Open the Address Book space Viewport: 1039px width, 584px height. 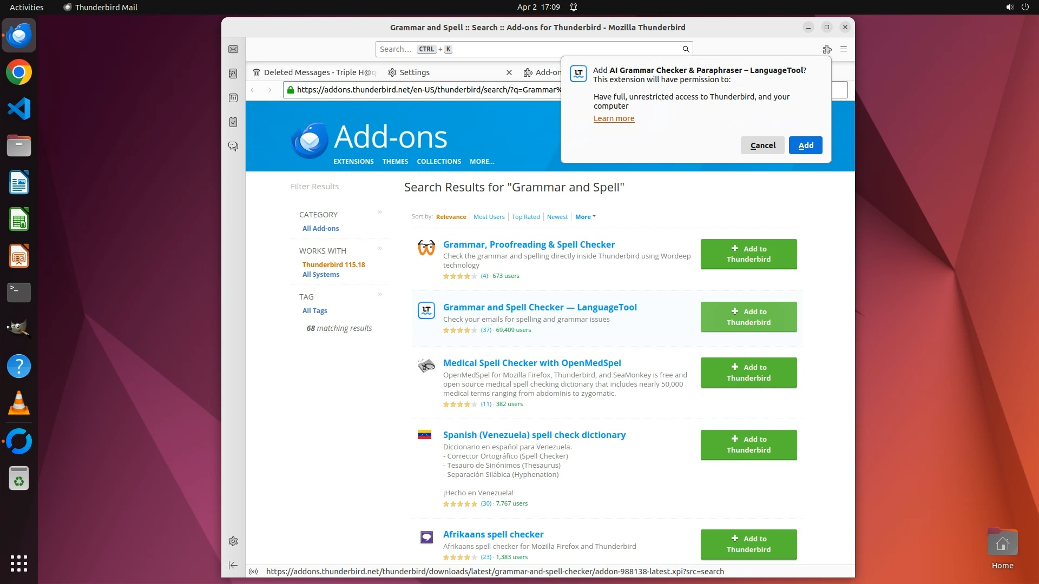click(x=233, y=74)
